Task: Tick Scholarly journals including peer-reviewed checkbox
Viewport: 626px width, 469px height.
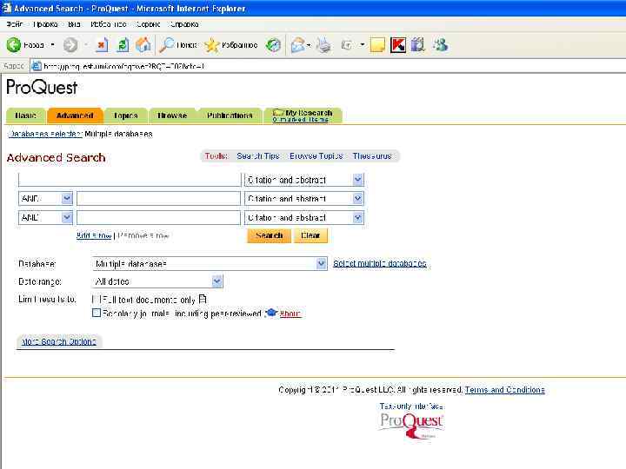Action: [x=97, y=313]
